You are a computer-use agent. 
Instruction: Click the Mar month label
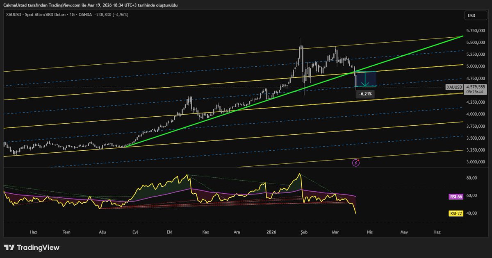coord(336,232)
